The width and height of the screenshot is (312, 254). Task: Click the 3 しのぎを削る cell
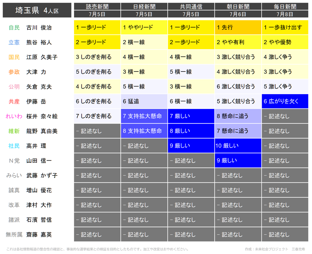pos(97,57)
